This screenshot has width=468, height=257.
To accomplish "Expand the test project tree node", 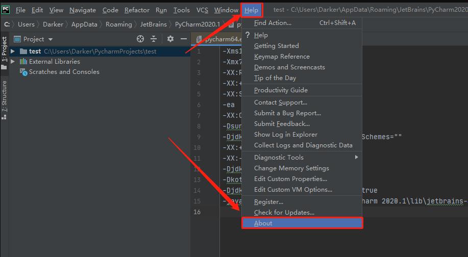I will tap(13, 52).
